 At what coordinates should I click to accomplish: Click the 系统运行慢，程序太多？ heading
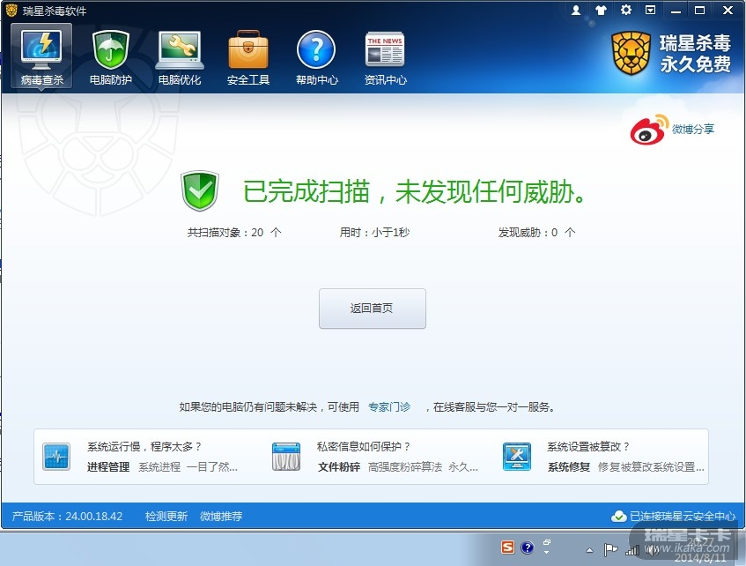click(x=144, y=446)
